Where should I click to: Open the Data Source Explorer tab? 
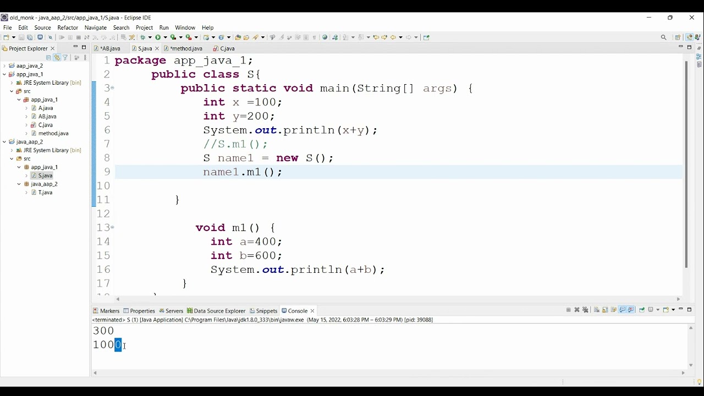click(x=216, y=311)
